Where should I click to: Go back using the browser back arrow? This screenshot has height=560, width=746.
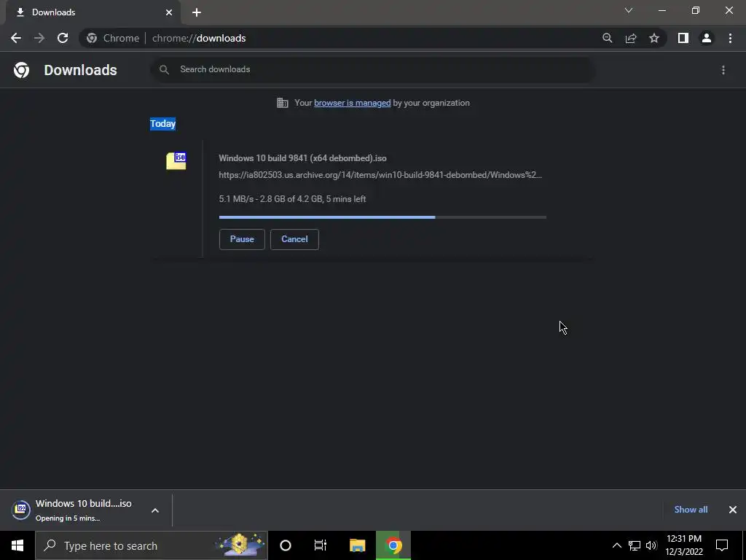[x=16, y=38]
